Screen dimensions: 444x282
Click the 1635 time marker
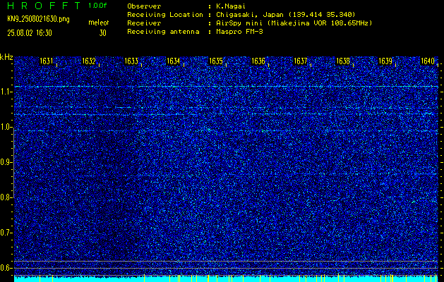tap(216, 61)
